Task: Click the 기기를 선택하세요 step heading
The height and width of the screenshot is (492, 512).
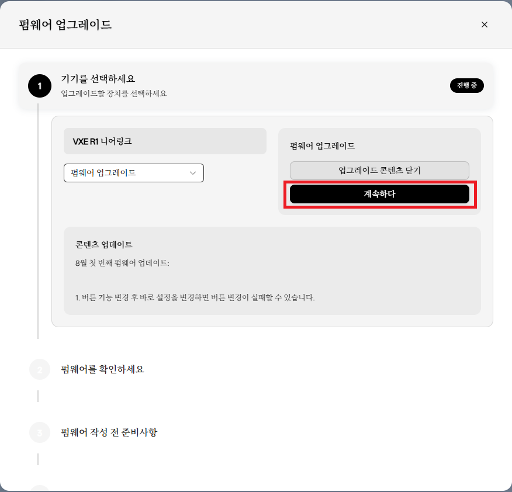Action: (98, 79)
